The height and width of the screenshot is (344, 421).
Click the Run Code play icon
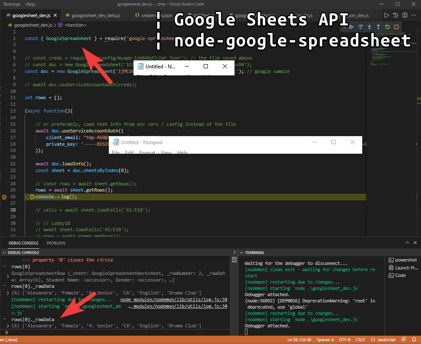click(x=387, y=15)
